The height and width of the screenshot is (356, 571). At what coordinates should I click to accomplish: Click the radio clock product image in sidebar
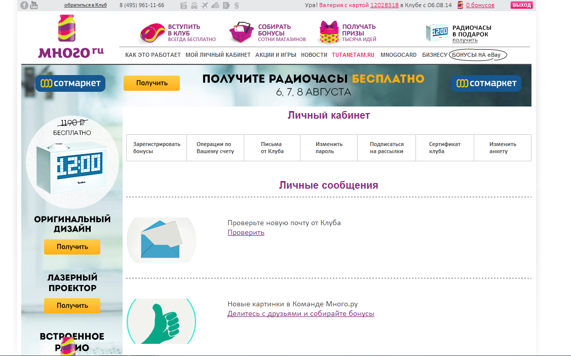pos(72,168)
